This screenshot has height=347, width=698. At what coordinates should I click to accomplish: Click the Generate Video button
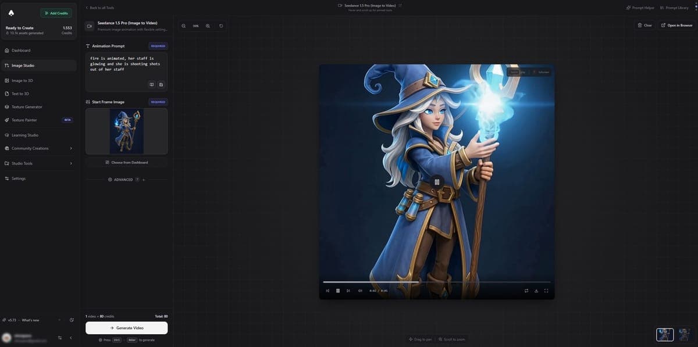point(126,328)
